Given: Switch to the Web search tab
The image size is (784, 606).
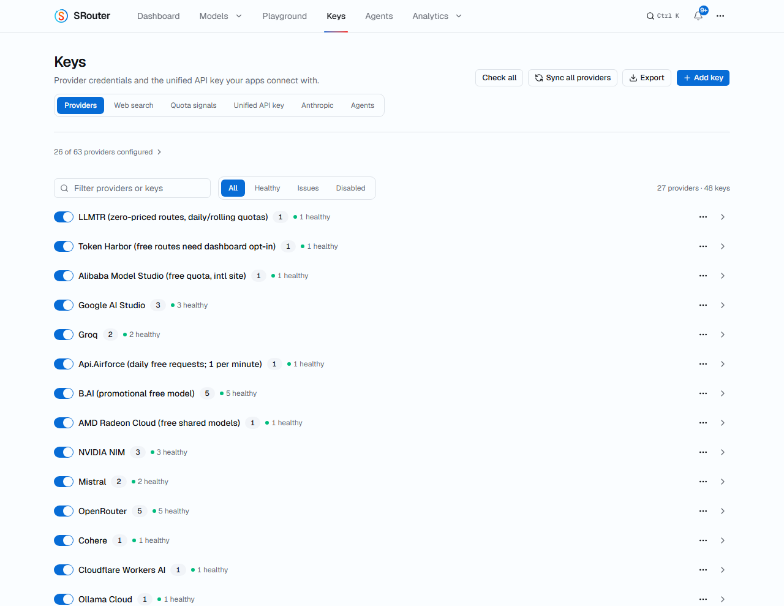Looking at the screenshot, I should pyautogui.click(x=134, y=105).
